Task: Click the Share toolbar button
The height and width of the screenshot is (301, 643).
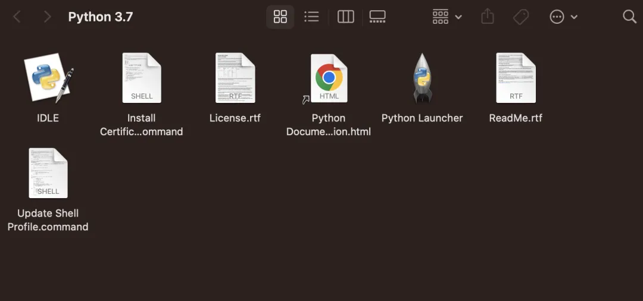Action: tap(487, 17)
